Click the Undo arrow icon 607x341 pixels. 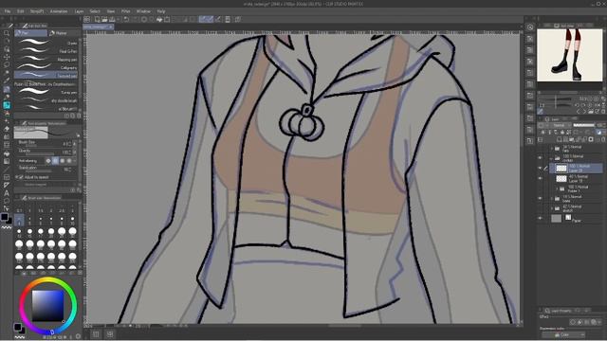(126, 19)
